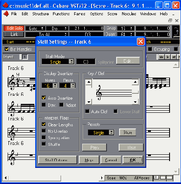The width and height of the screenshot is (181, 184).
Task: Click the natural accidental icon in toolbar
Action: point(174,57)
